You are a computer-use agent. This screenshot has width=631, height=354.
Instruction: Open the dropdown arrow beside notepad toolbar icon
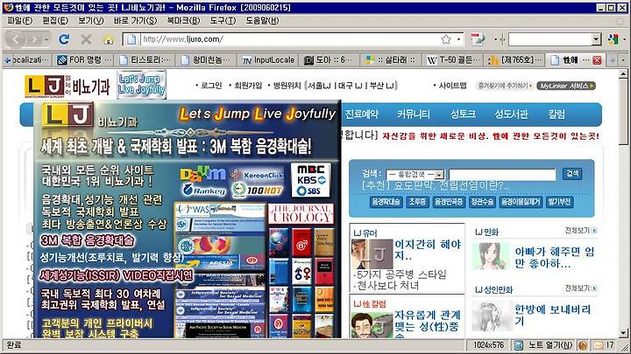click(x=495, y=39)
